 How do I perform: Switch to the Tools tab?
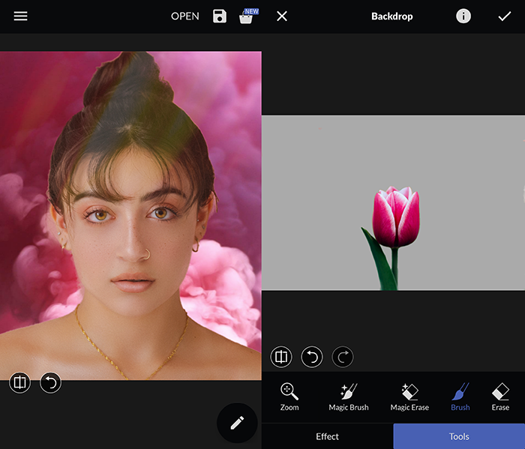pos(459,436)
